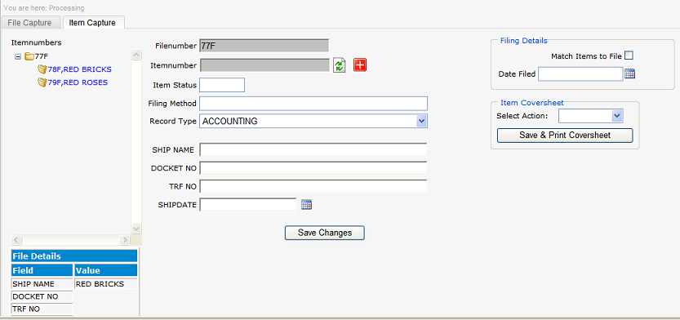Image resolution: width=680 pixels, height=320 pixels.
Task: Click the Filenumber field showing 77F
Action: point(264,46)
